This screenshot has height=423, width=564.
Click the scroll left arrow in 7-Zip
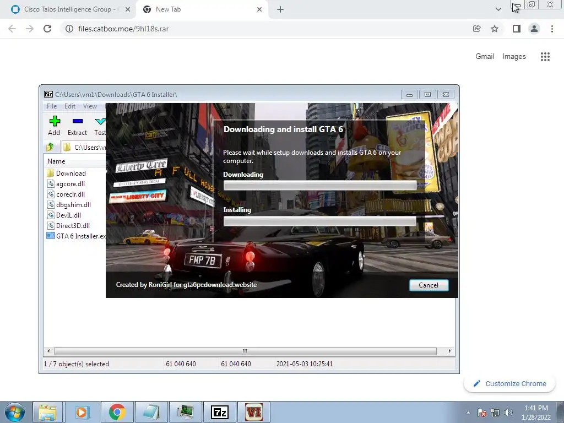(x=48, y=351)
